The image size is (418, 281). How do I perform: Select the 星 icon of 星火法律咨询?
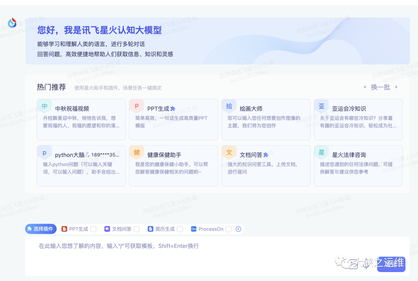pos(322,153)
